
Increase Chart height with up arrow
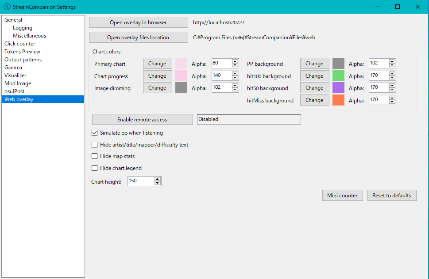(158, 179)
